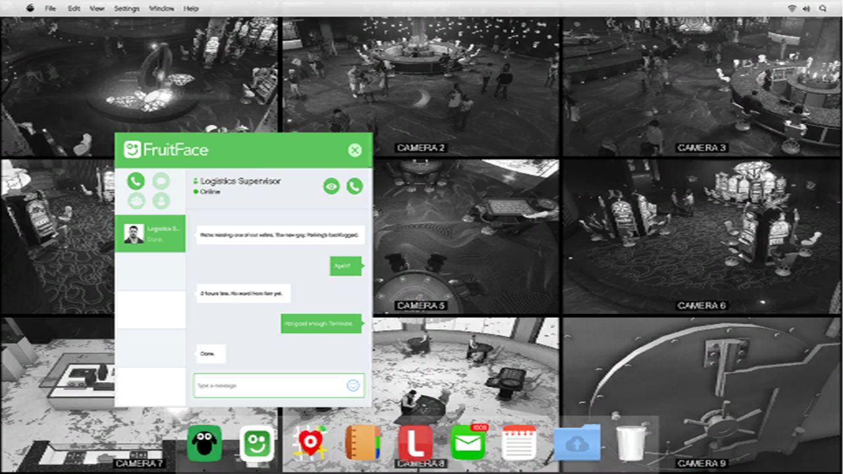Open the Help menu
Image resolution: width=843 pixels, height=474 pixels.
[191, 9]
